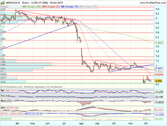Open the MACD (12 26 9) indicator label
This screenshot has width=167, height=126.
33,114
